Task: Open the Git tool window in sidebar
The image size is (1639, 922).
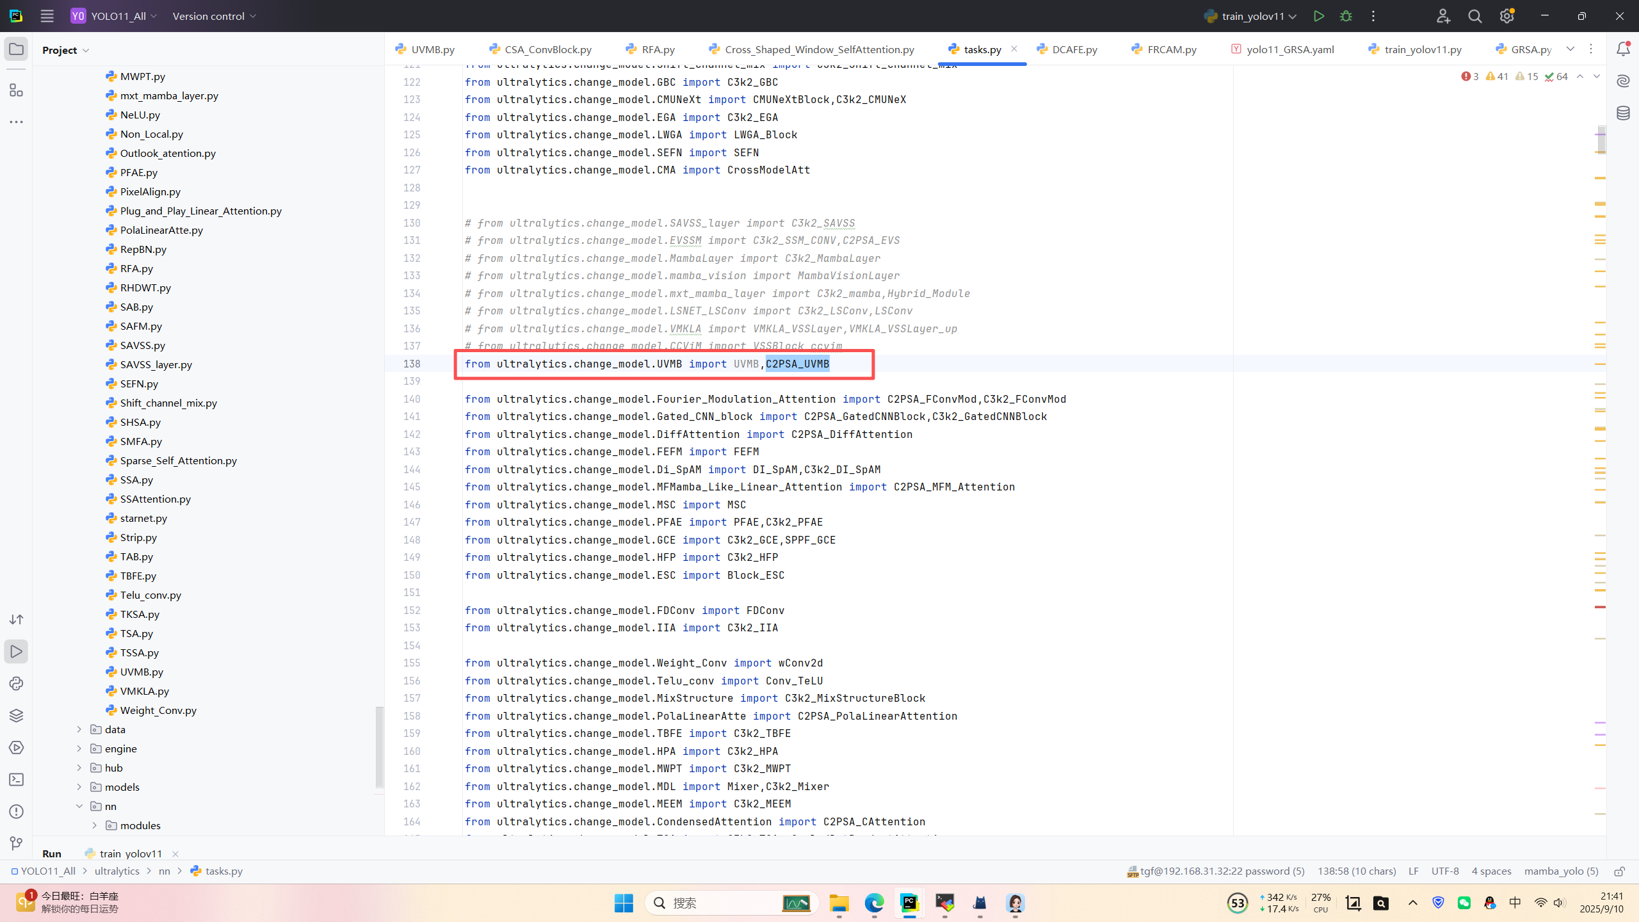Action: coord(16,844)
